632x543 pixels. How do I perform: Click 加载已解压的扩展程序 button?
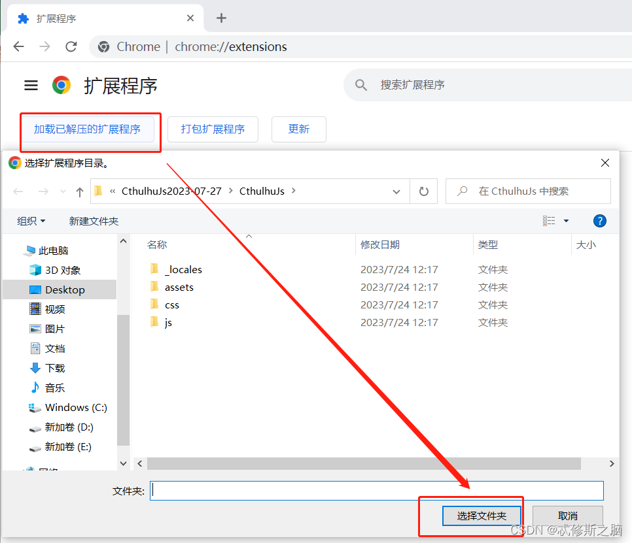pyautogui.click(x=87, y=129)
